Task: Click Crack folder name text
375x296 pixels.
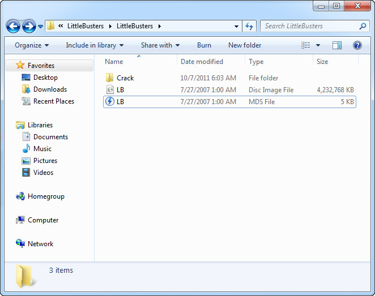Action: click(125, 78)
